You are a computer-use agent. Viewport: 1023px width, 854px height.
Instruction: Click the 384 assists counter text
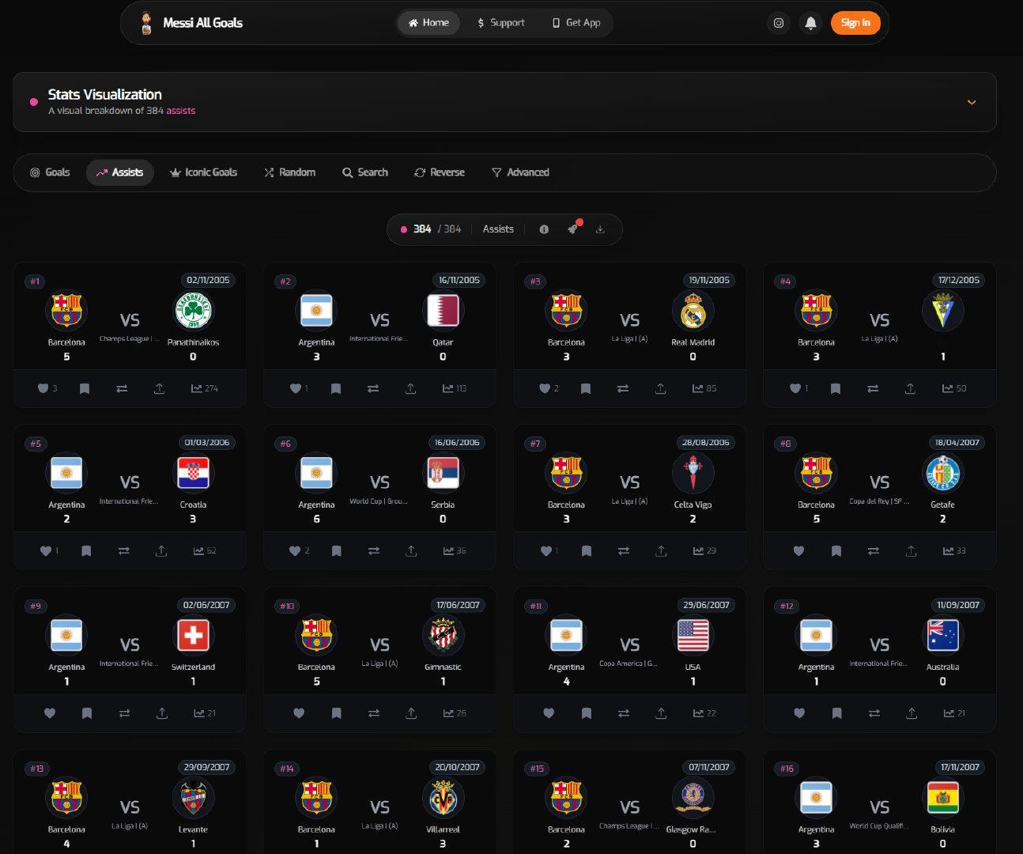tap(437, 229)
